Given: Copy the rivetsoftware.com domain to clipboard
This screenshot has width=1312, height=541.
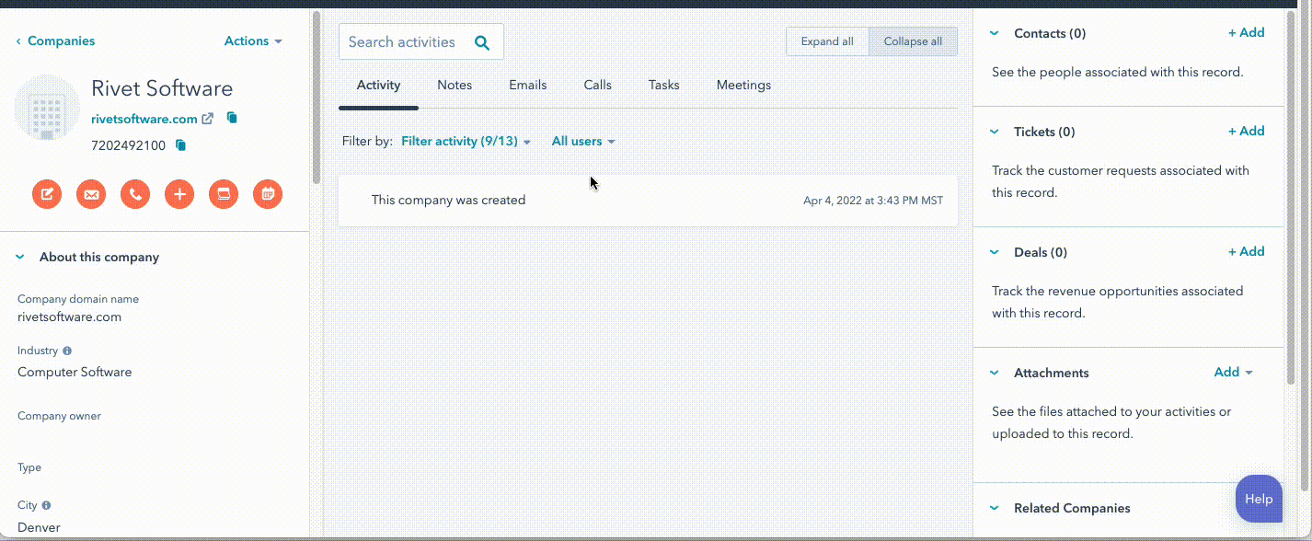Looking at the screenshot, I should (232, 118).
